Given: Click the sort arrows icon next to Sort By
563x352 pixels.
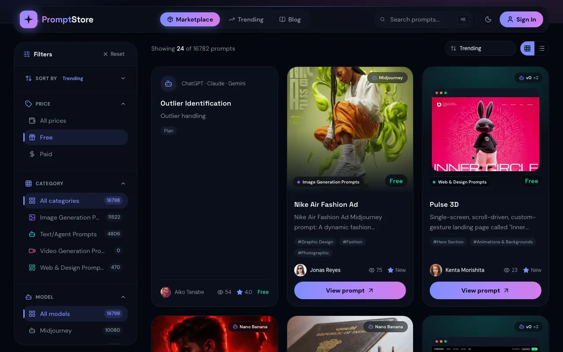Looking at the screenshot, I should click(29, 78).
